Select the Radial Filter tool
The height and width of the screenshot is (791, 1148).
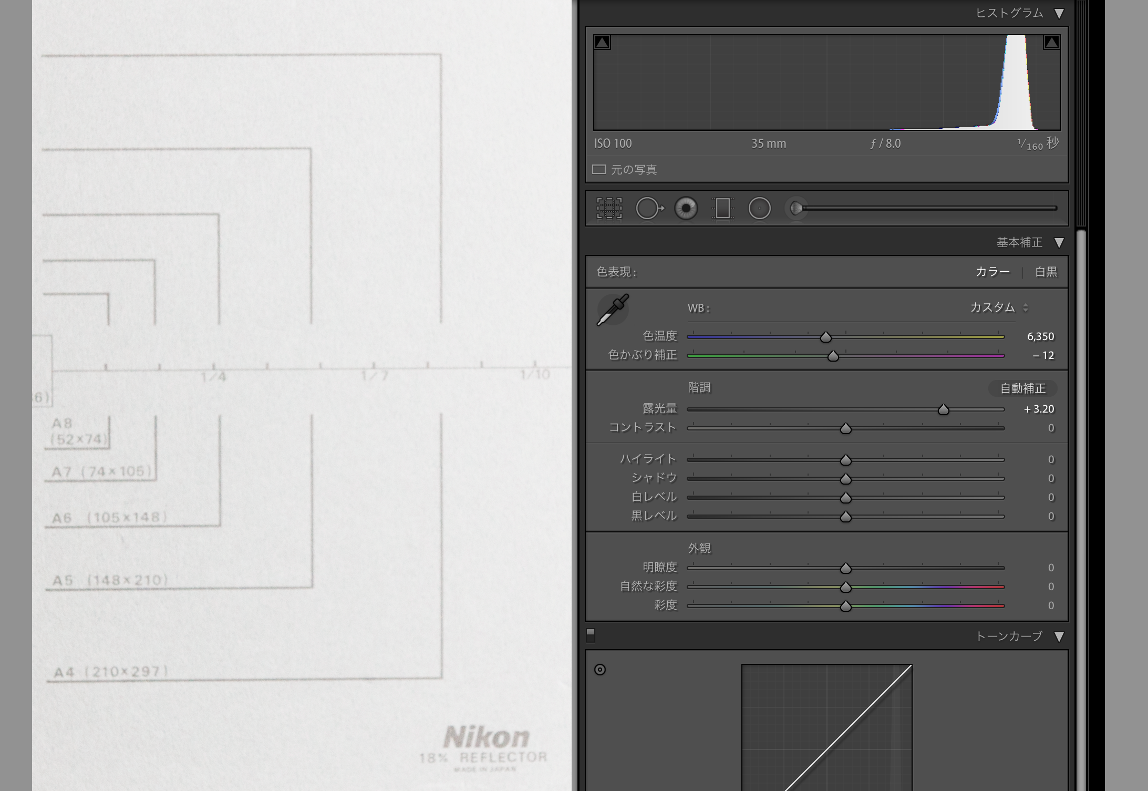(x=759, y=209)
